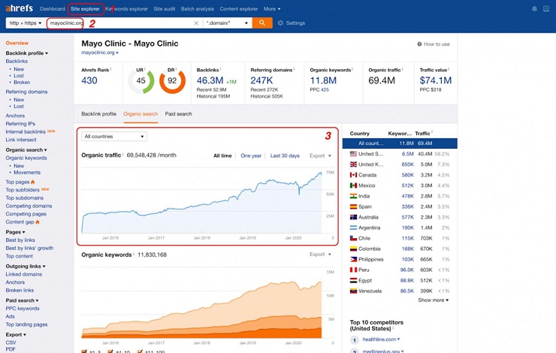This screenshot has width=556, height=353.
Task: Open the Overview link in sidebar
Action: point(17,44)
